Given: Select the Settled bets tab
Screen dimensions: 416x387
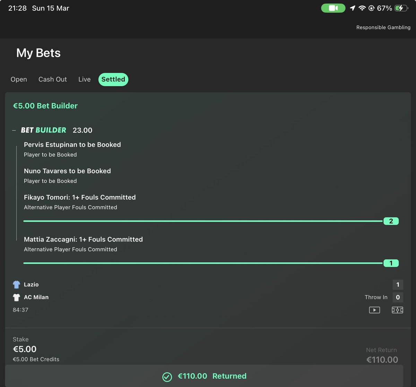Looking at the screenshot, I should pos(113,79).
